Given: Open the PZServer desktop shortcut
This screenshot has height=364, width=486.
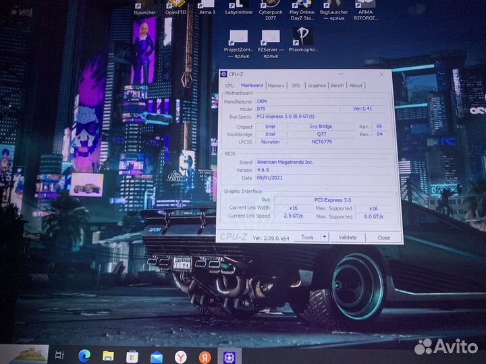Looking at the screenshot, I should (271, 38).
